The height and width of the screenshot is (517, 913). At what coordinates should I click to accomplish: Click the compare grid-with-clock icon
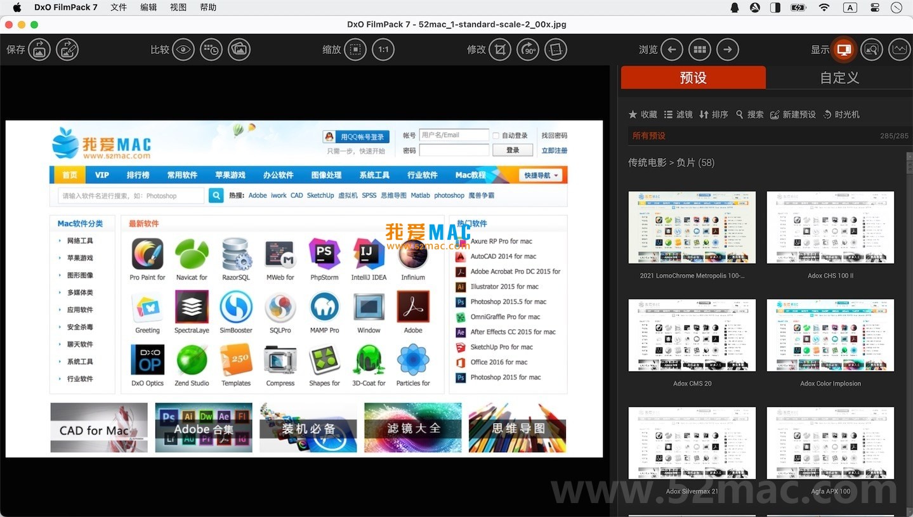211,49
